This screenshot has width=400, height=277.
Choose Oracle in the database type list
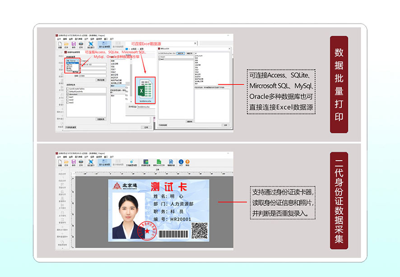[x=70, y=70]
